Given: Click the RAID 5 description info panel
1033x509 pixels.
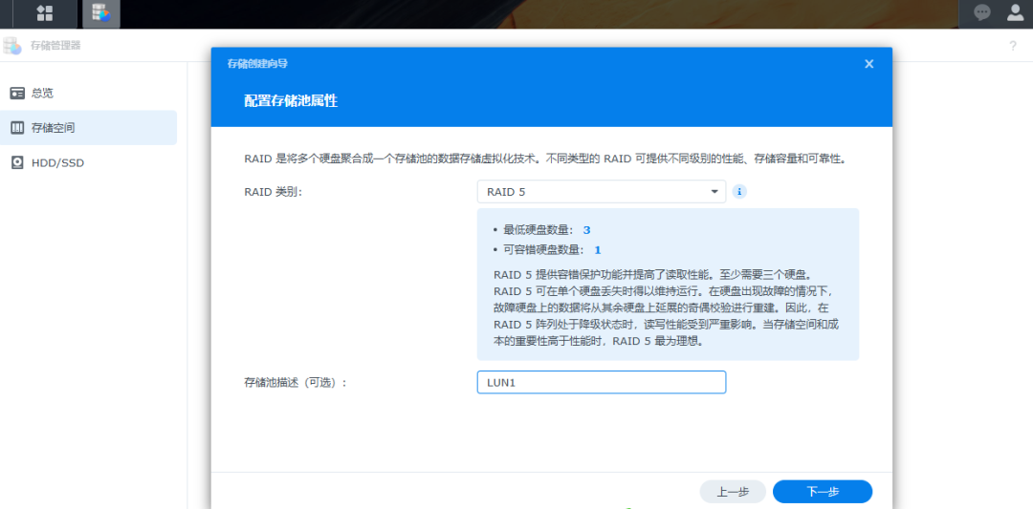Looking at the screenshot, I should point(667,308).
